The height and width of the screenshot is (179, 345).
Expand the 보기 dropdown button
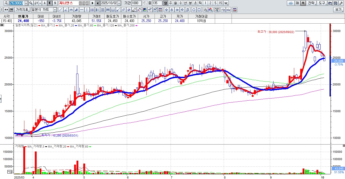tap(338, 10)
